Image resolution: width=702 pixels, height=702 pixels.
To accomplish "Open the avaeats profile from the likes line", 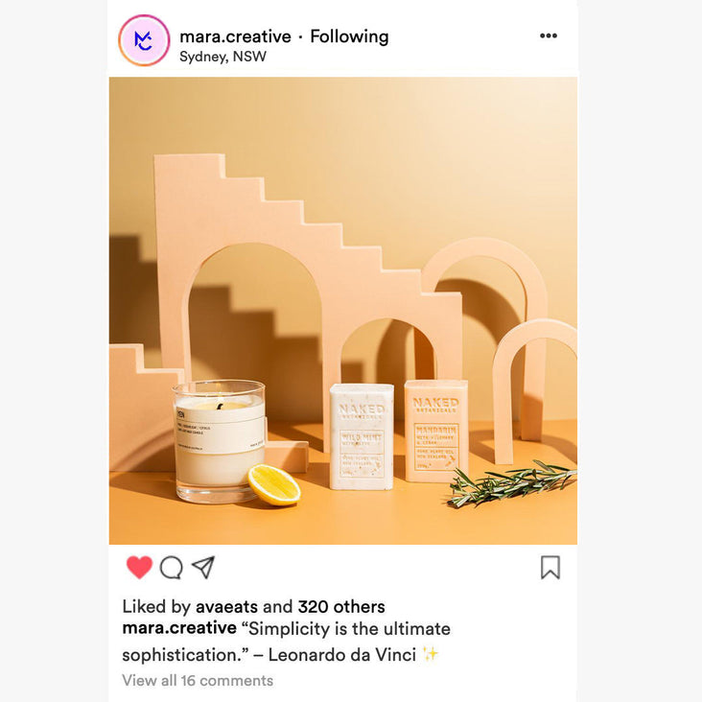I will point(226,607).
